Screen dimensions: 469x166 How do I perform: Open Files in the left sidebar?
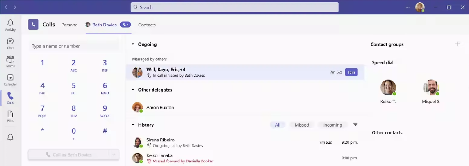click(x=10, y=116)
